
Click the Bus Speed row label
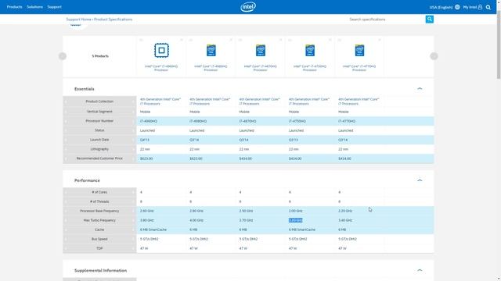tap(99, 239)
